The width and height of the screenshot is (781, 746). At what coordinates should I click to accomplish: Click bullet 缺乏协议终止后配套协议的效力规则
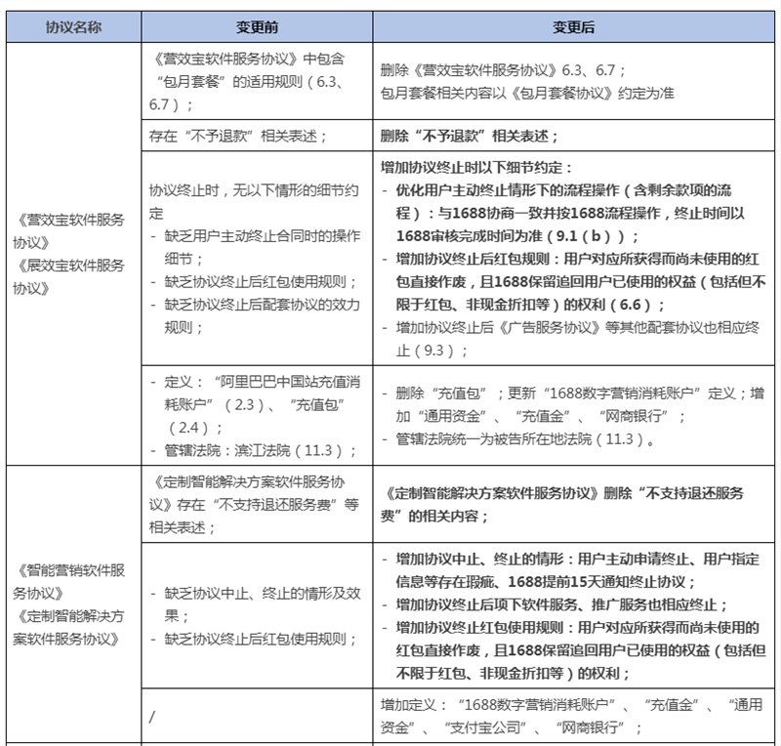[x=256, y=316]
